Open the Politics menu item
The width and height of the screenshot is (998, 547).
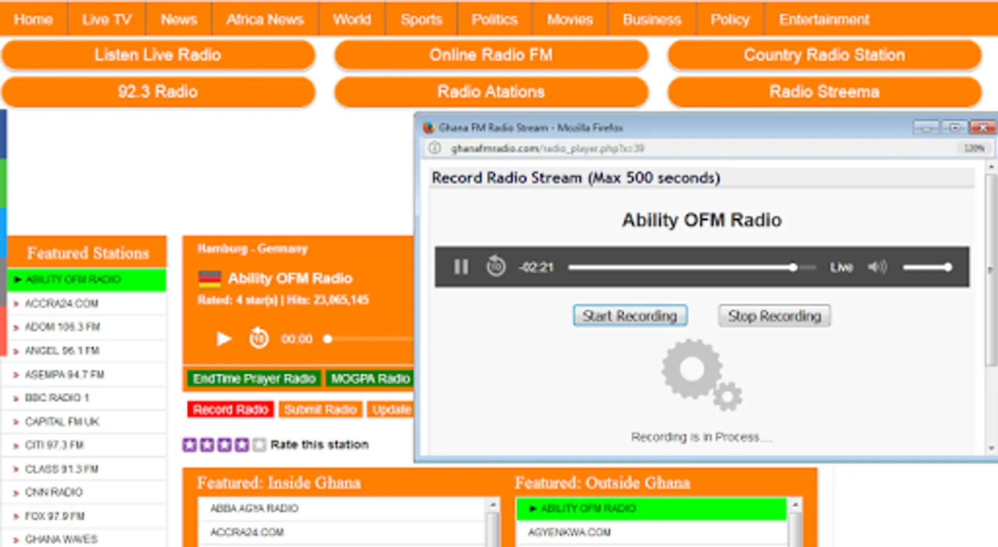coord(494,19)
